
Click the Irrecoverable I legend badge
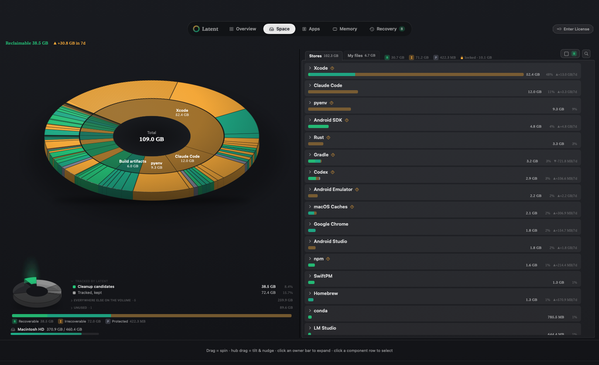click(60, 321)
